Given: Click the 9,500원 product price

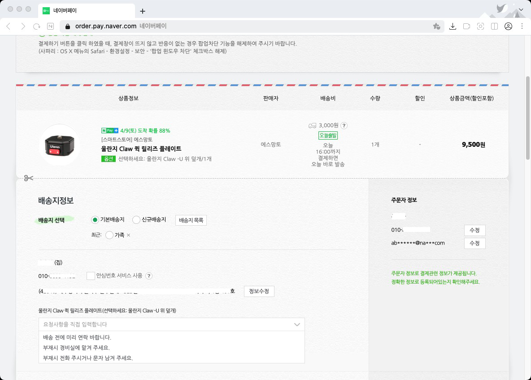Looking at the screenshot, I should tap(474, 144).
